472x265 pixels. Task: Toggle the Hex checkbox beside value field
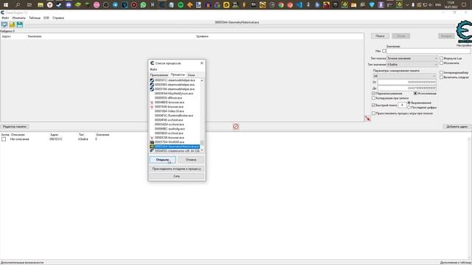click(384, 51)
